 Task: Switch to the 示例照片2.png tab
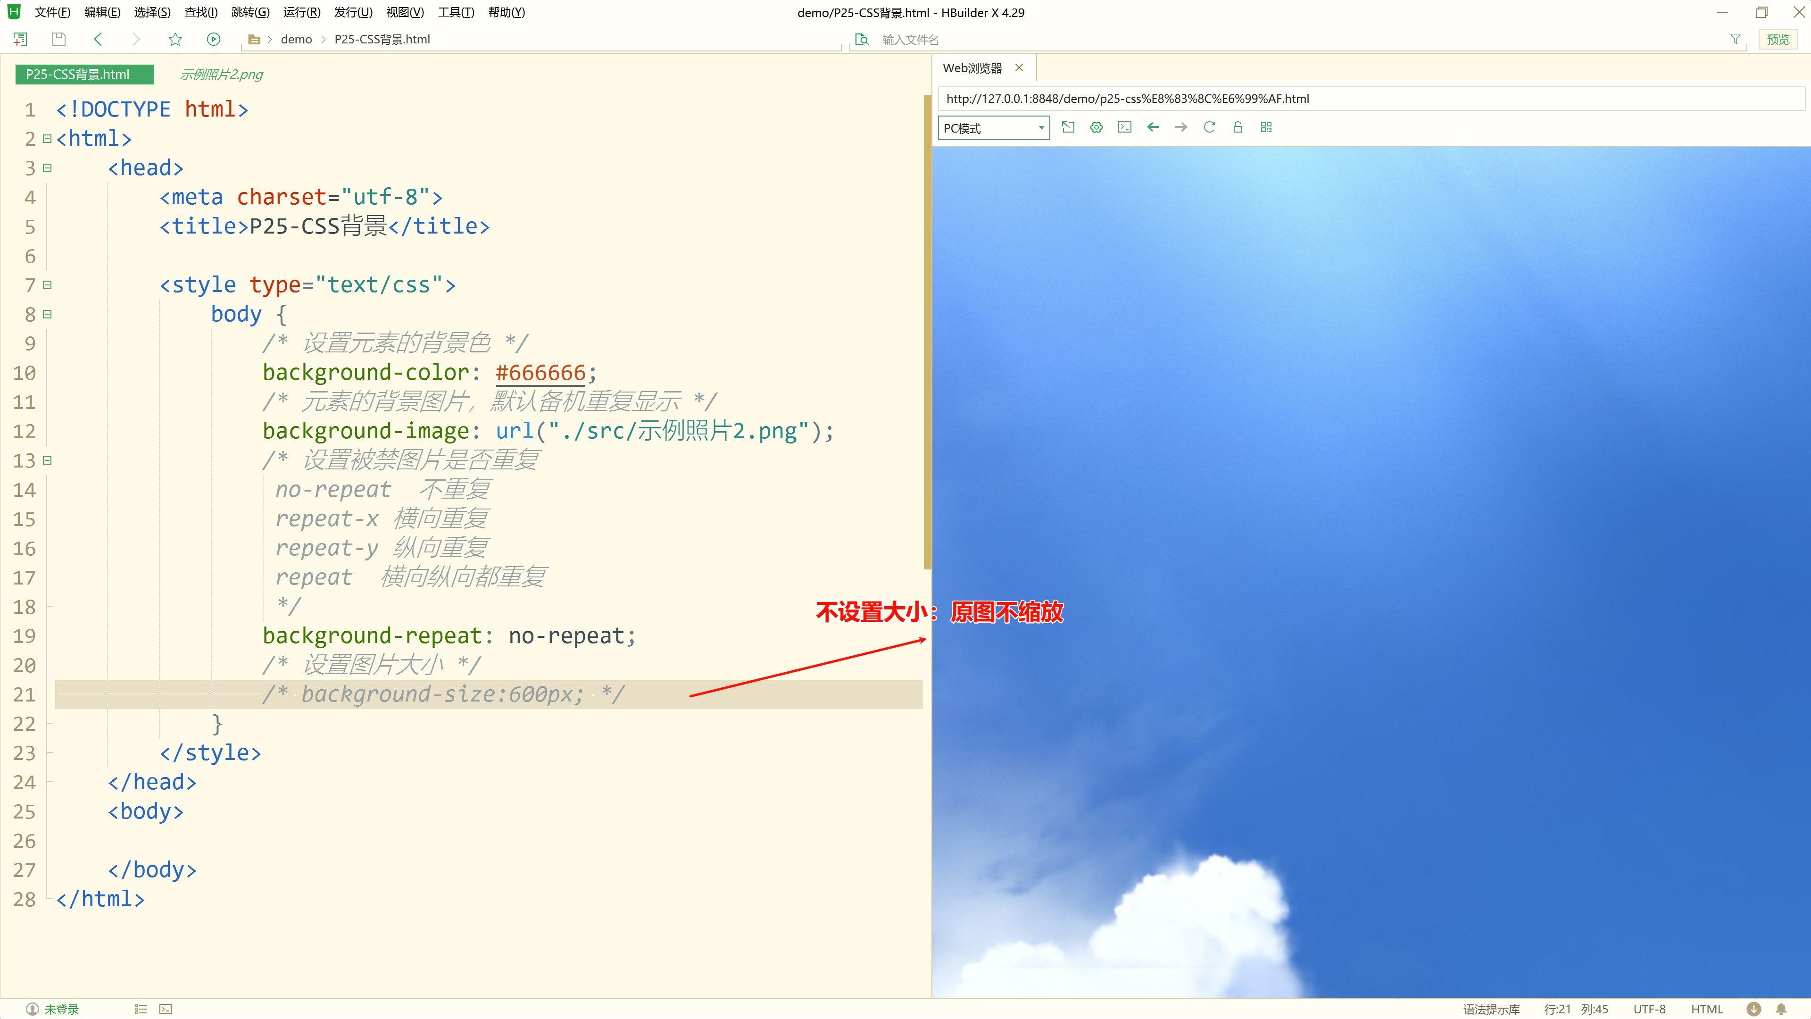click(221, 75)
